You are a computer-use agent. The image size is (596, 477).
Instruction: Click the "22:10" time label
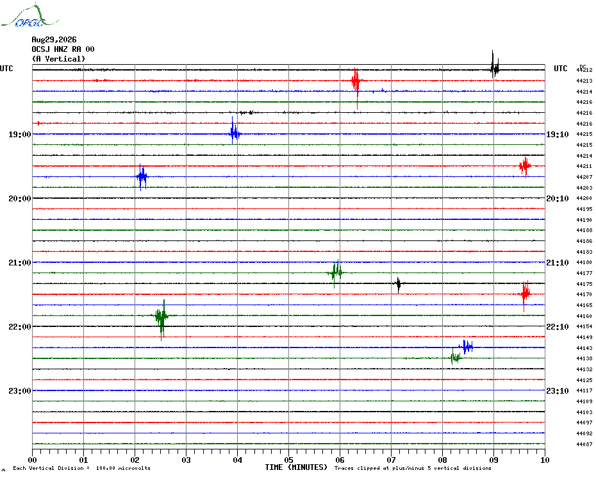558,327
